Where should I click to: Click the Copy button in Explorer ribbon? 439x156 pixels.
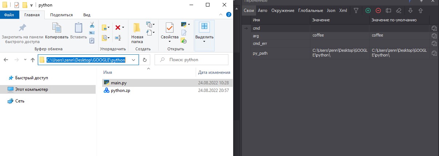[x=57, y=31]
